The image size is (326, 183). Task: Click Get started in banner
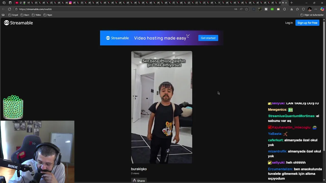point(208,38)
